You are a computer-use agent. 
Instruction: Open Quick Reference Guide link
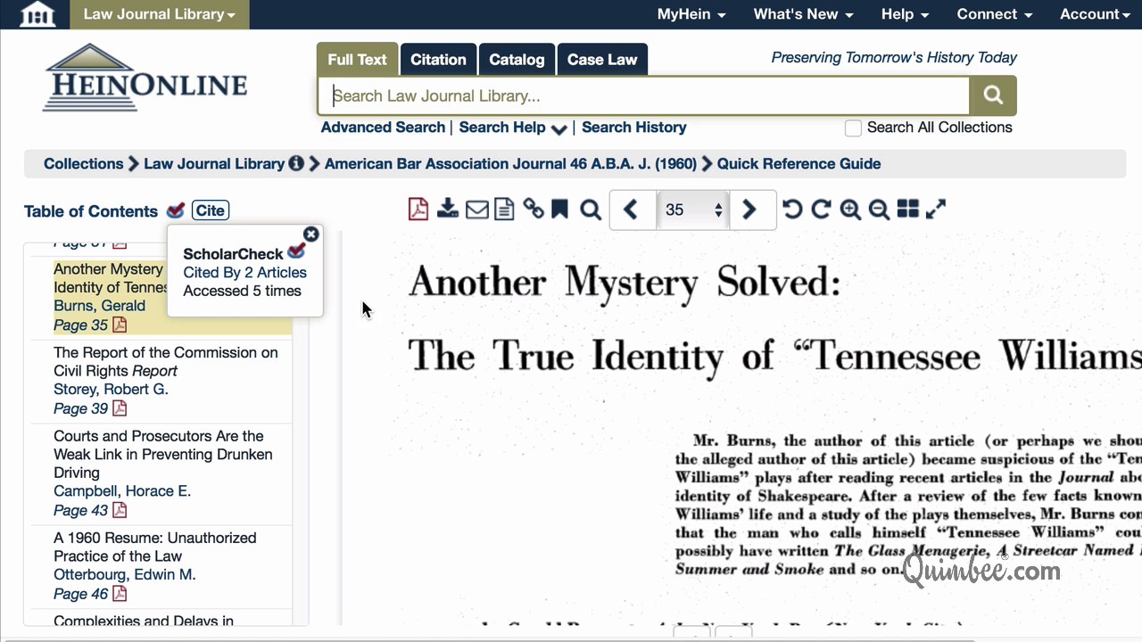[x=799, y=164]
